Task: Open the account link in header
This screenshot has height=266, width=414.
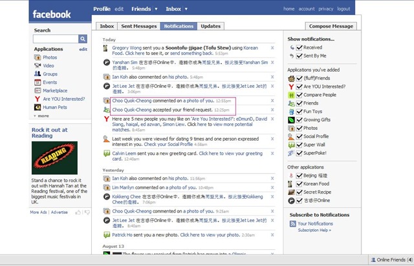Action: pos(307,8)
